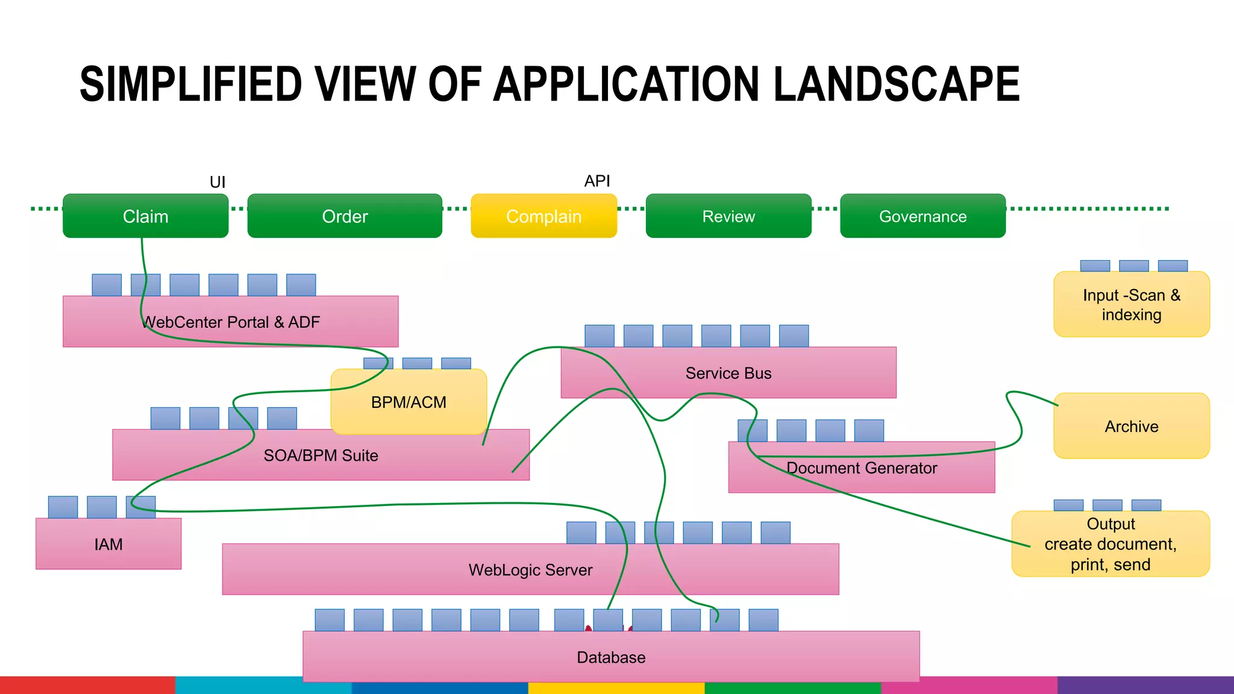Select the Output create document box

(1110, 544)
